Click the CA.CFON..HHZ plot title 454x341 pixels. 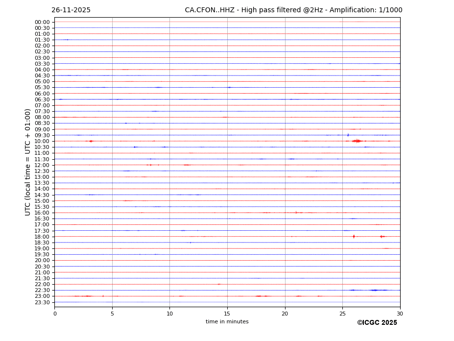293,10
